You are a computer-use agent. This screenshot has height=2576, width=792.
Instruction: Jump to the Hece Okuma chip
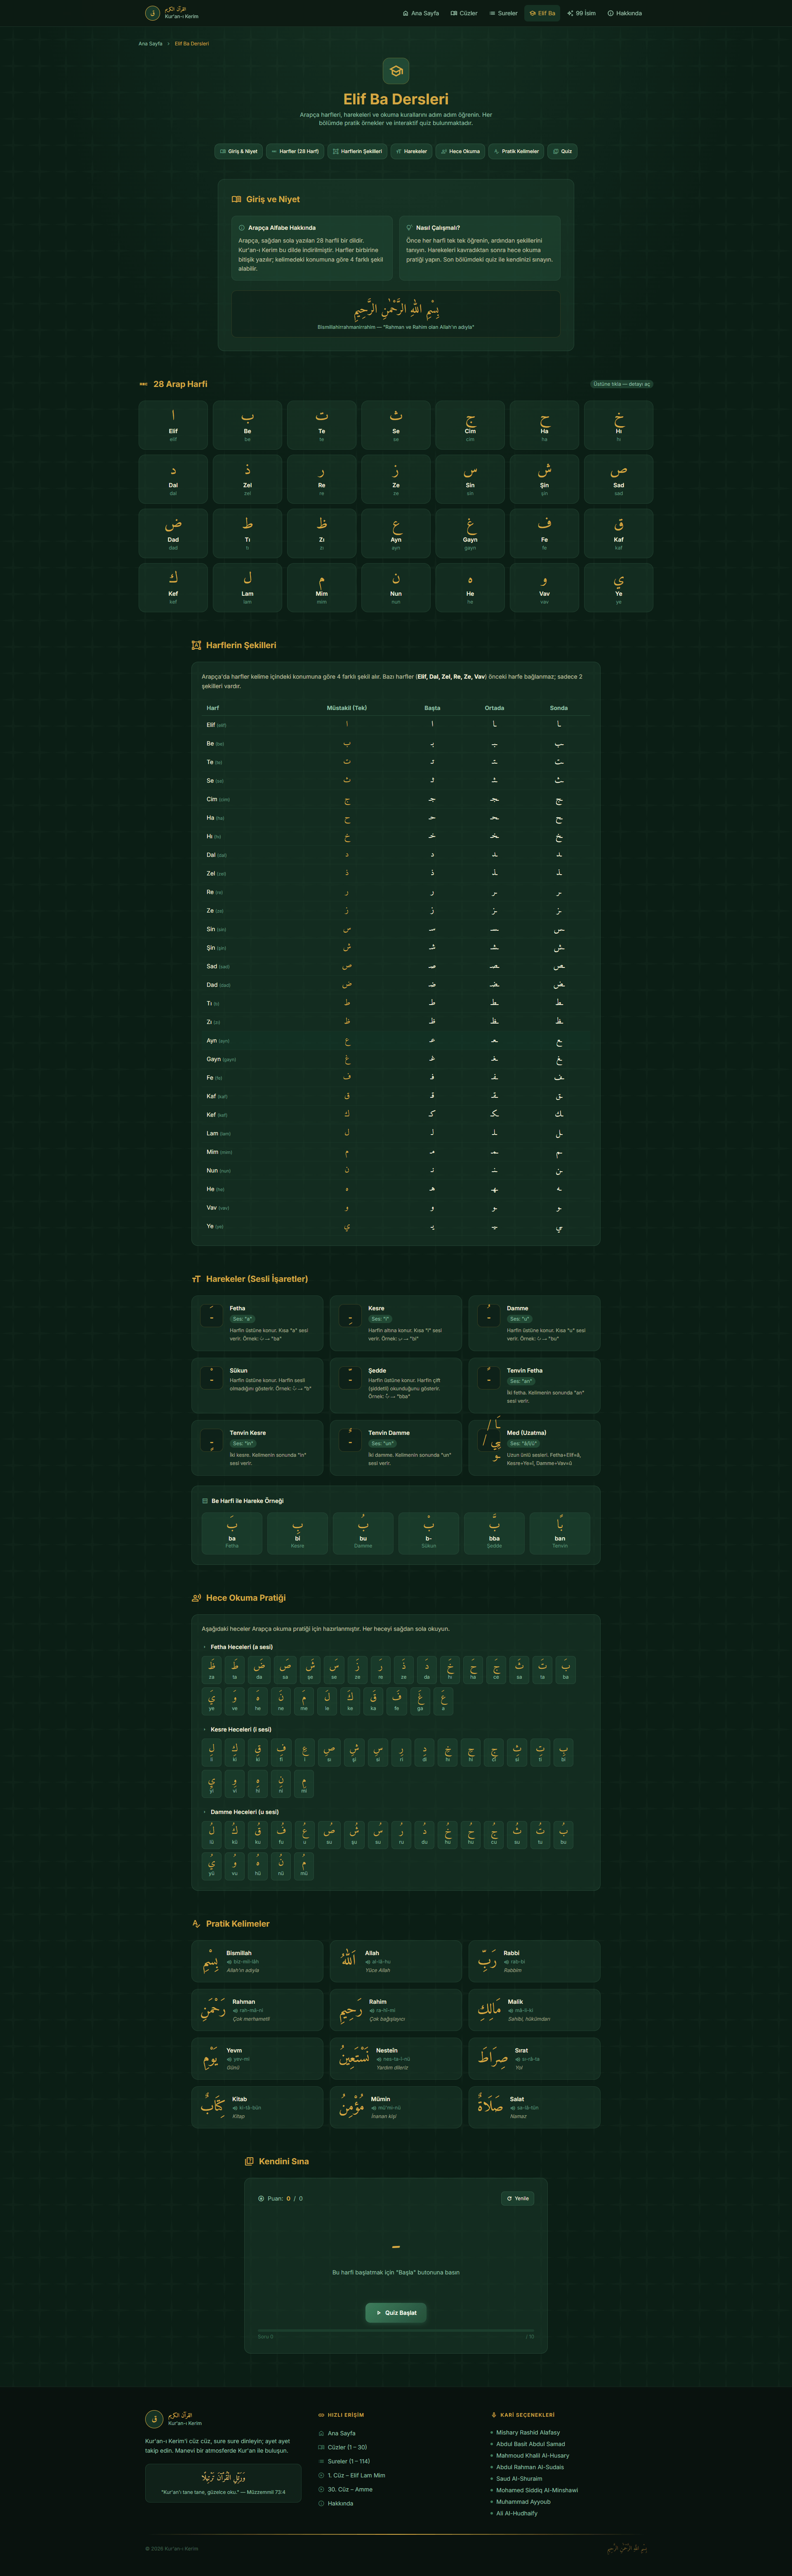tap(460, 151)
